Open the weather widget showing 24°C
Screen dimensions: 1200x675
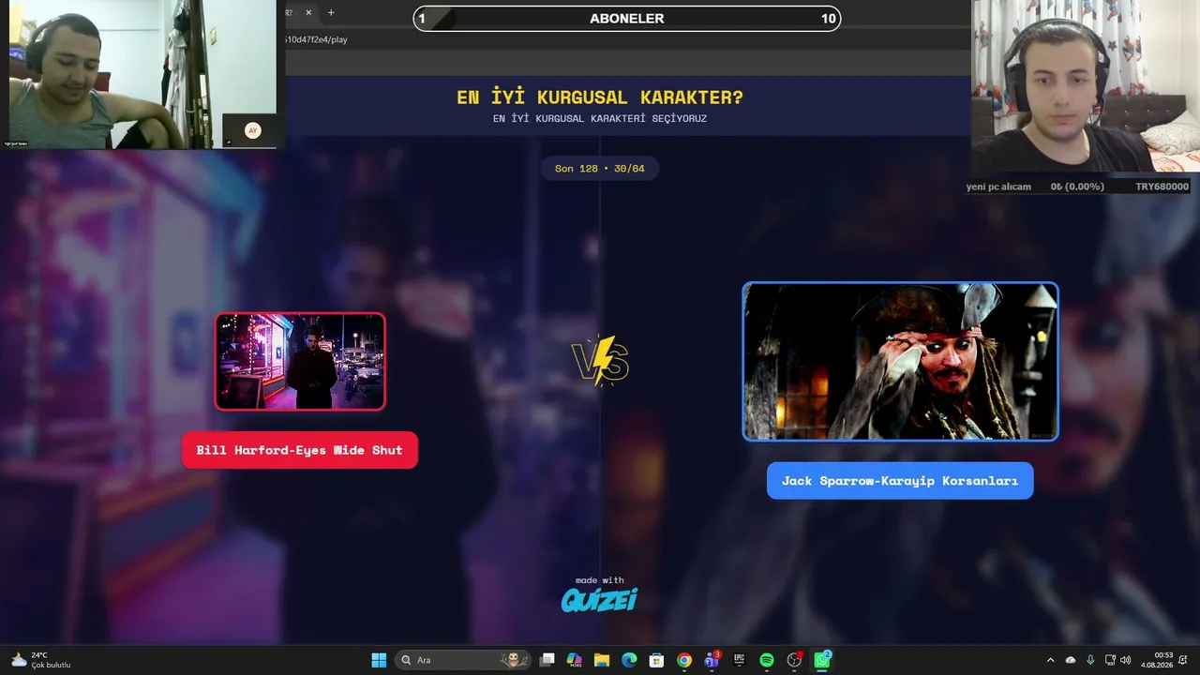tap(41, 660)
